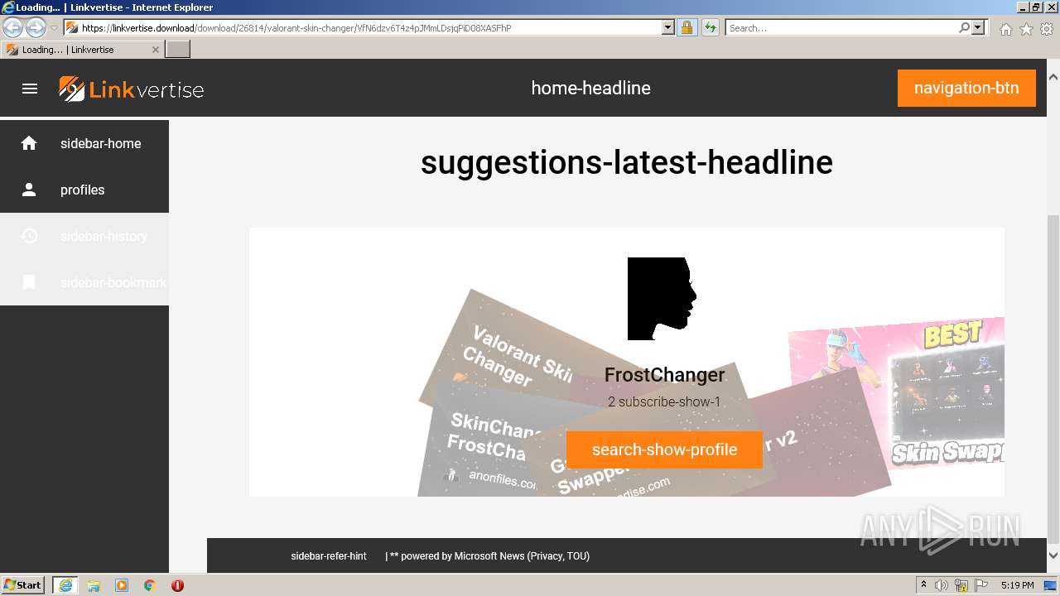Expand the search provider dropdown arrow
Screen dimensions: 1060x596
click(979, 27)
